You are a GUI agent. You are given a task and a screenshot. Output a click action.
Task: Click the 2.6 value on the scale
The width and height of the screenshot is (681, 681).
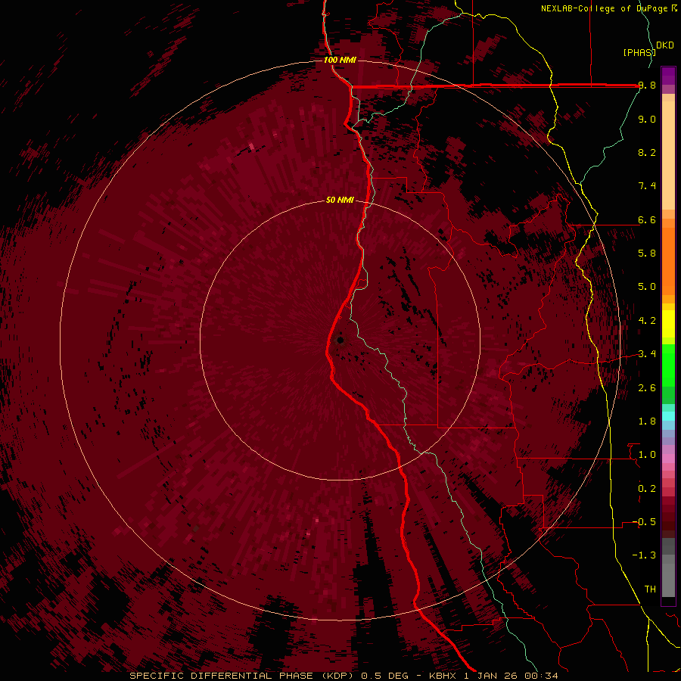647,388
